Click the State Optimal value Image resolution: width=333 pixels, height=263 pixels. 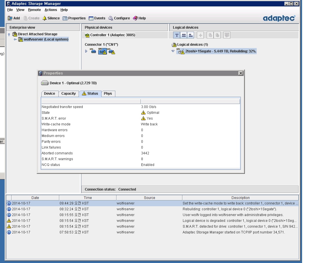(153, 113)
